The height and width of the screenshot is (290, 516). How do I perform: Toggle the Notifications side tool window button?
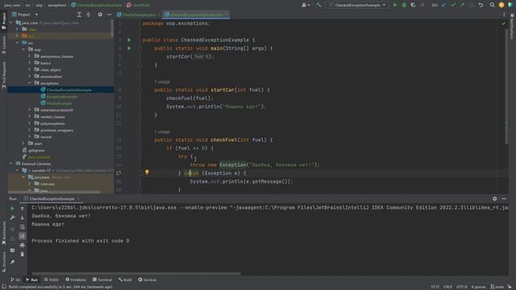[x=512, y=27]
